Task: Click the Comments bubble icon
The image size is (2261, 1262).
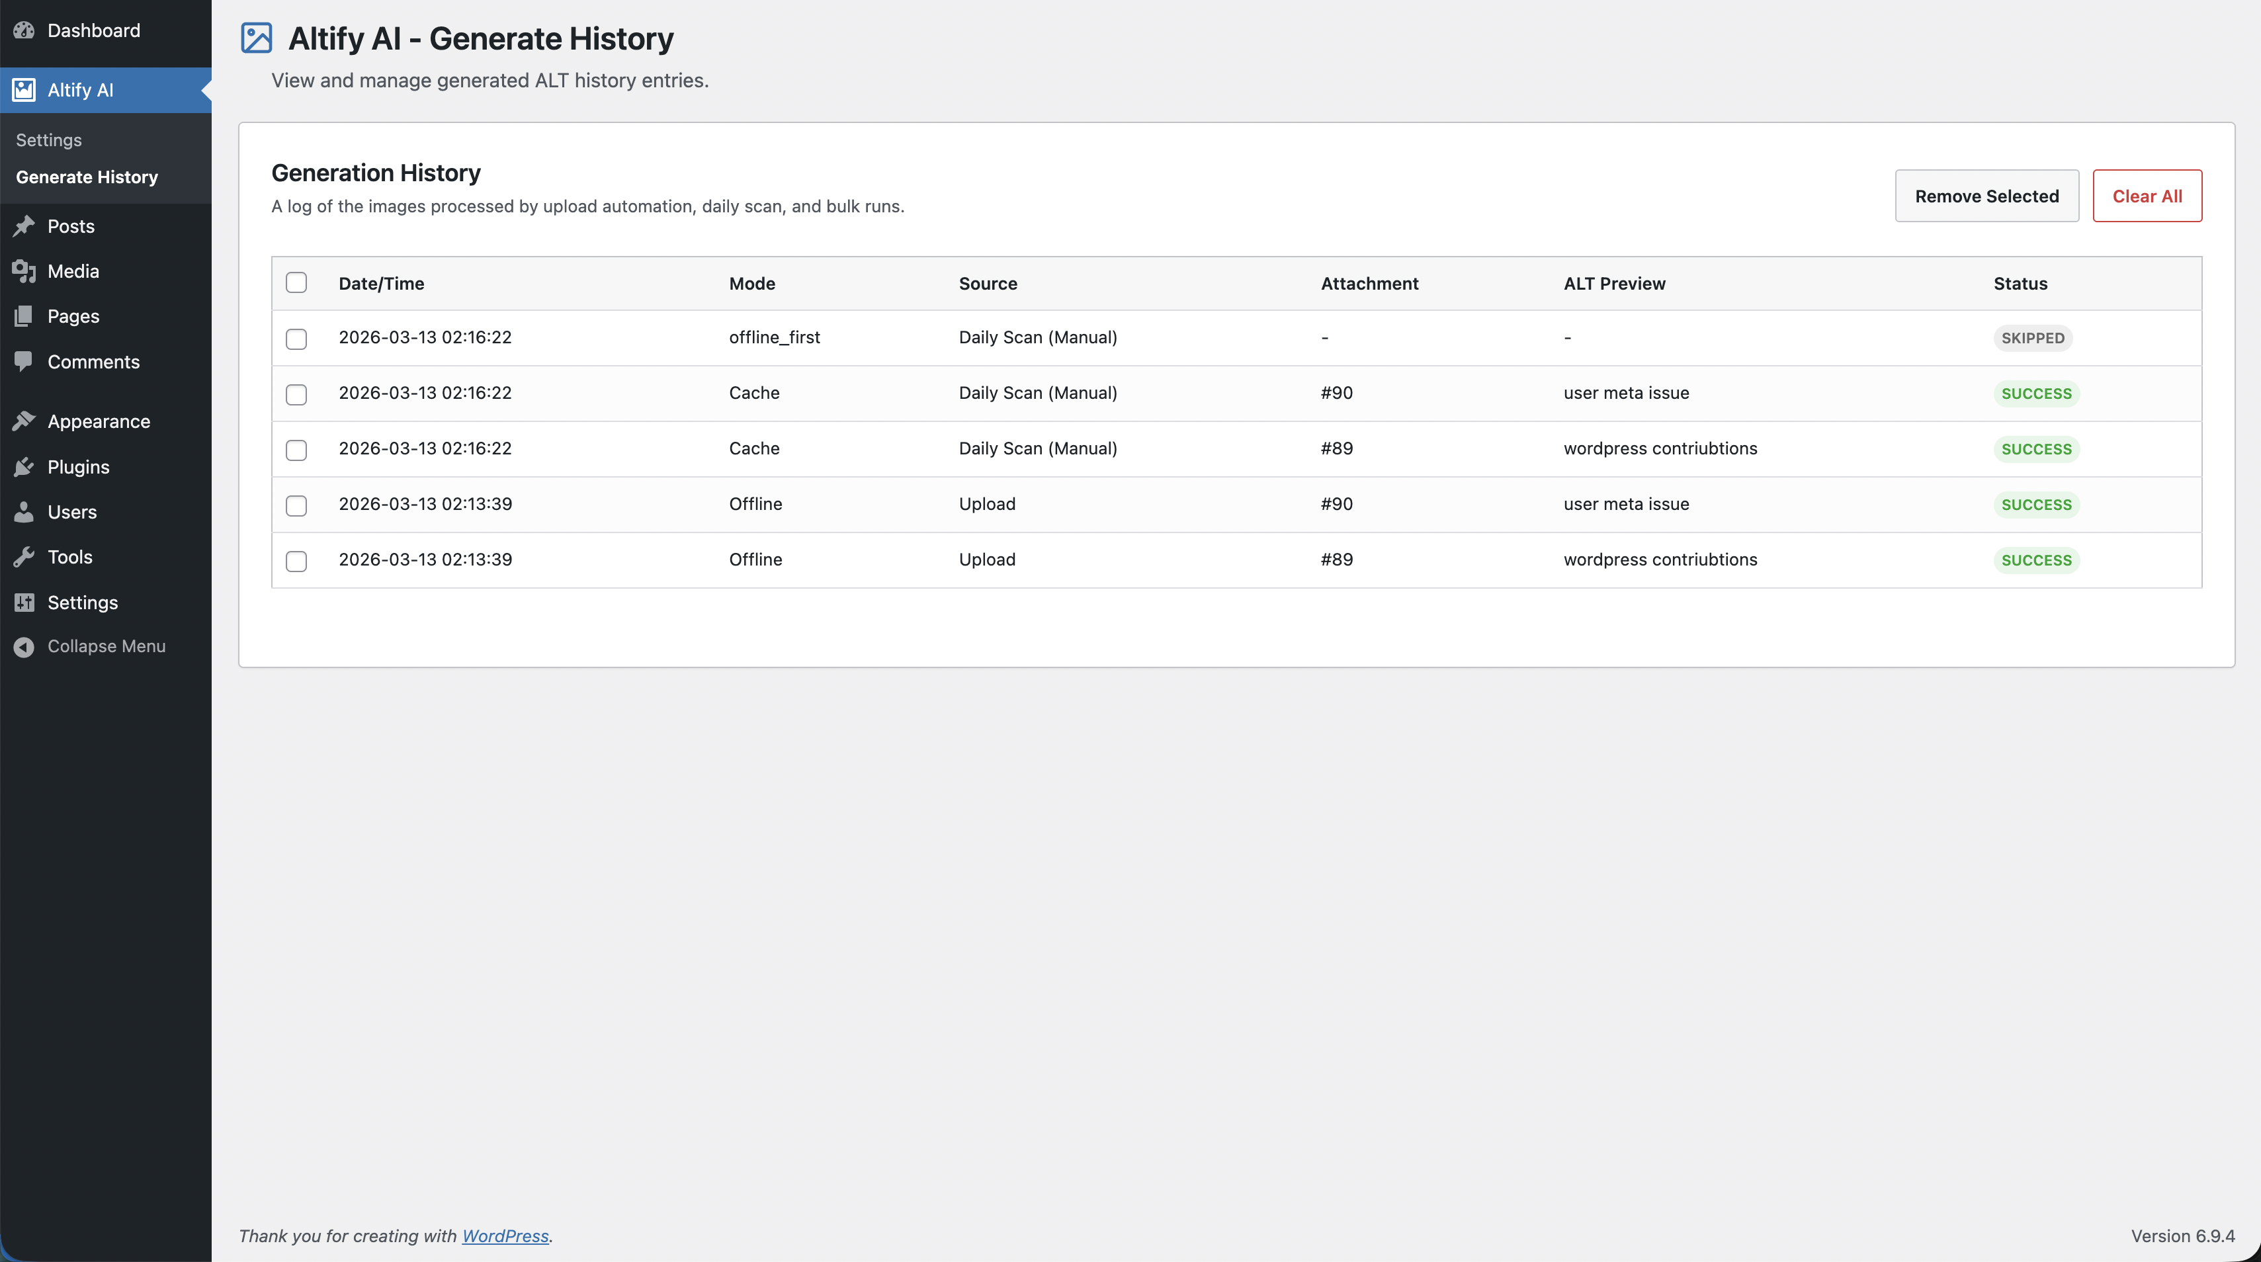Action: click(x=24, y=362)
